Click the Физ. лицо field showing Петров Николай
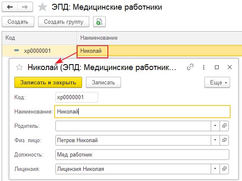242x181 pixels. pyautogui.click(x=133, y=140)
